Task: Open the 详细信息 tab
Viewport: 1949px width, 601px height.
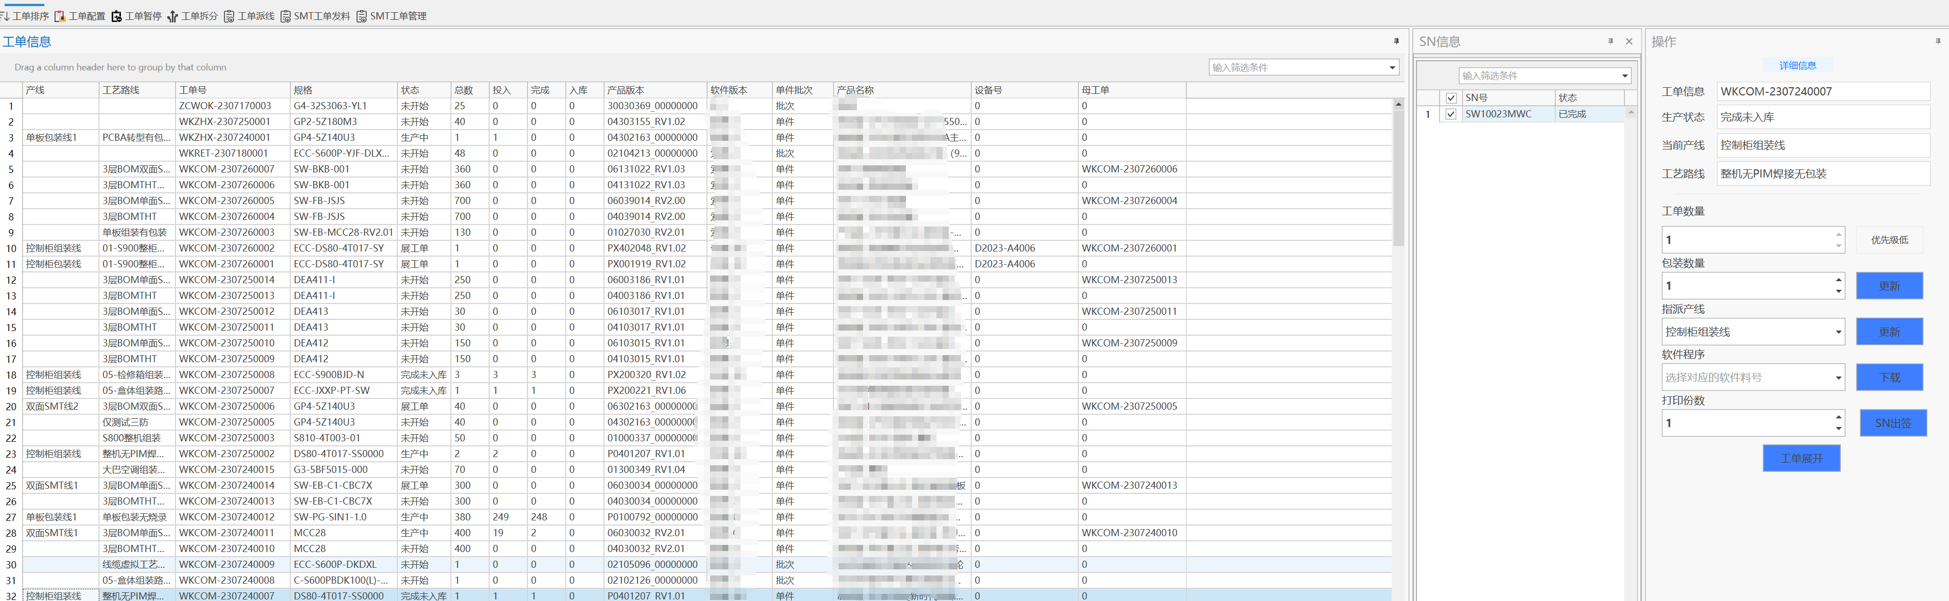Action: 1798,66
